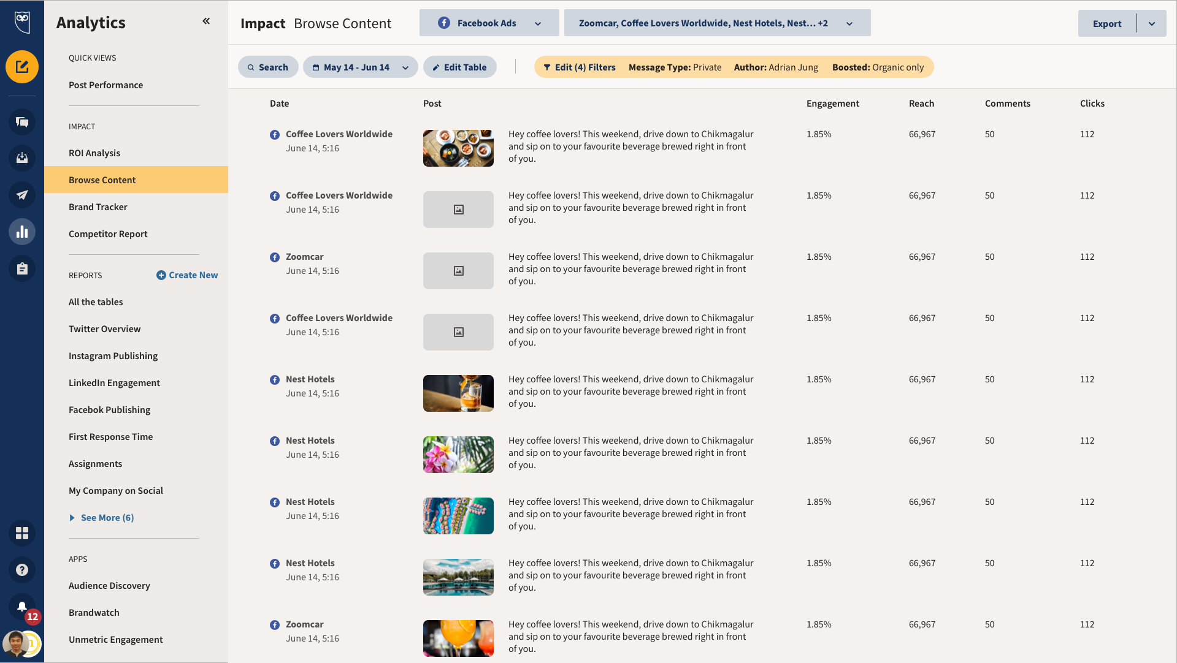Image resolution: width=1177 pixels, height=663 pixels.
Task: Open the notifications bell icon
Action: tap(22, 607)
